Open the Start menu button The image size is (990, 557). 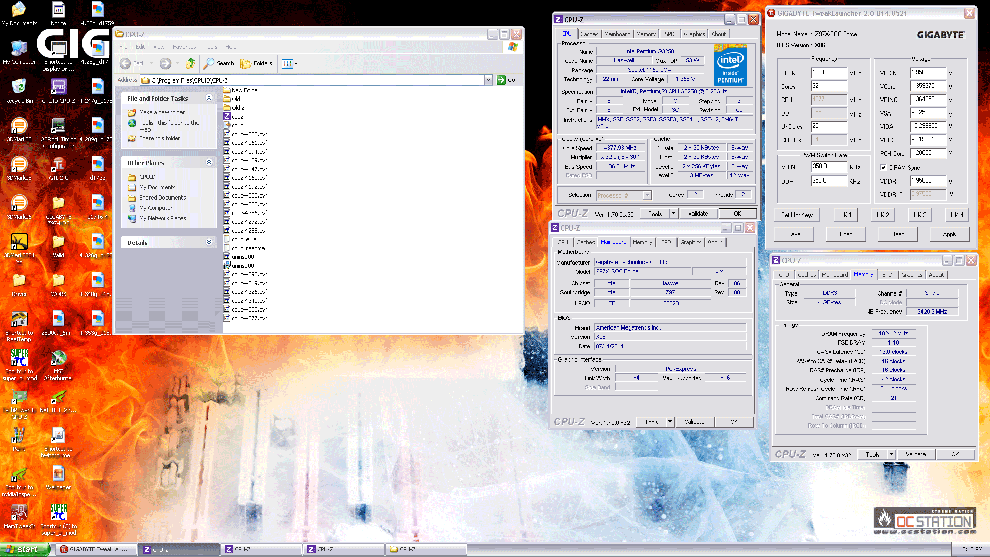[x=25, y=549]
